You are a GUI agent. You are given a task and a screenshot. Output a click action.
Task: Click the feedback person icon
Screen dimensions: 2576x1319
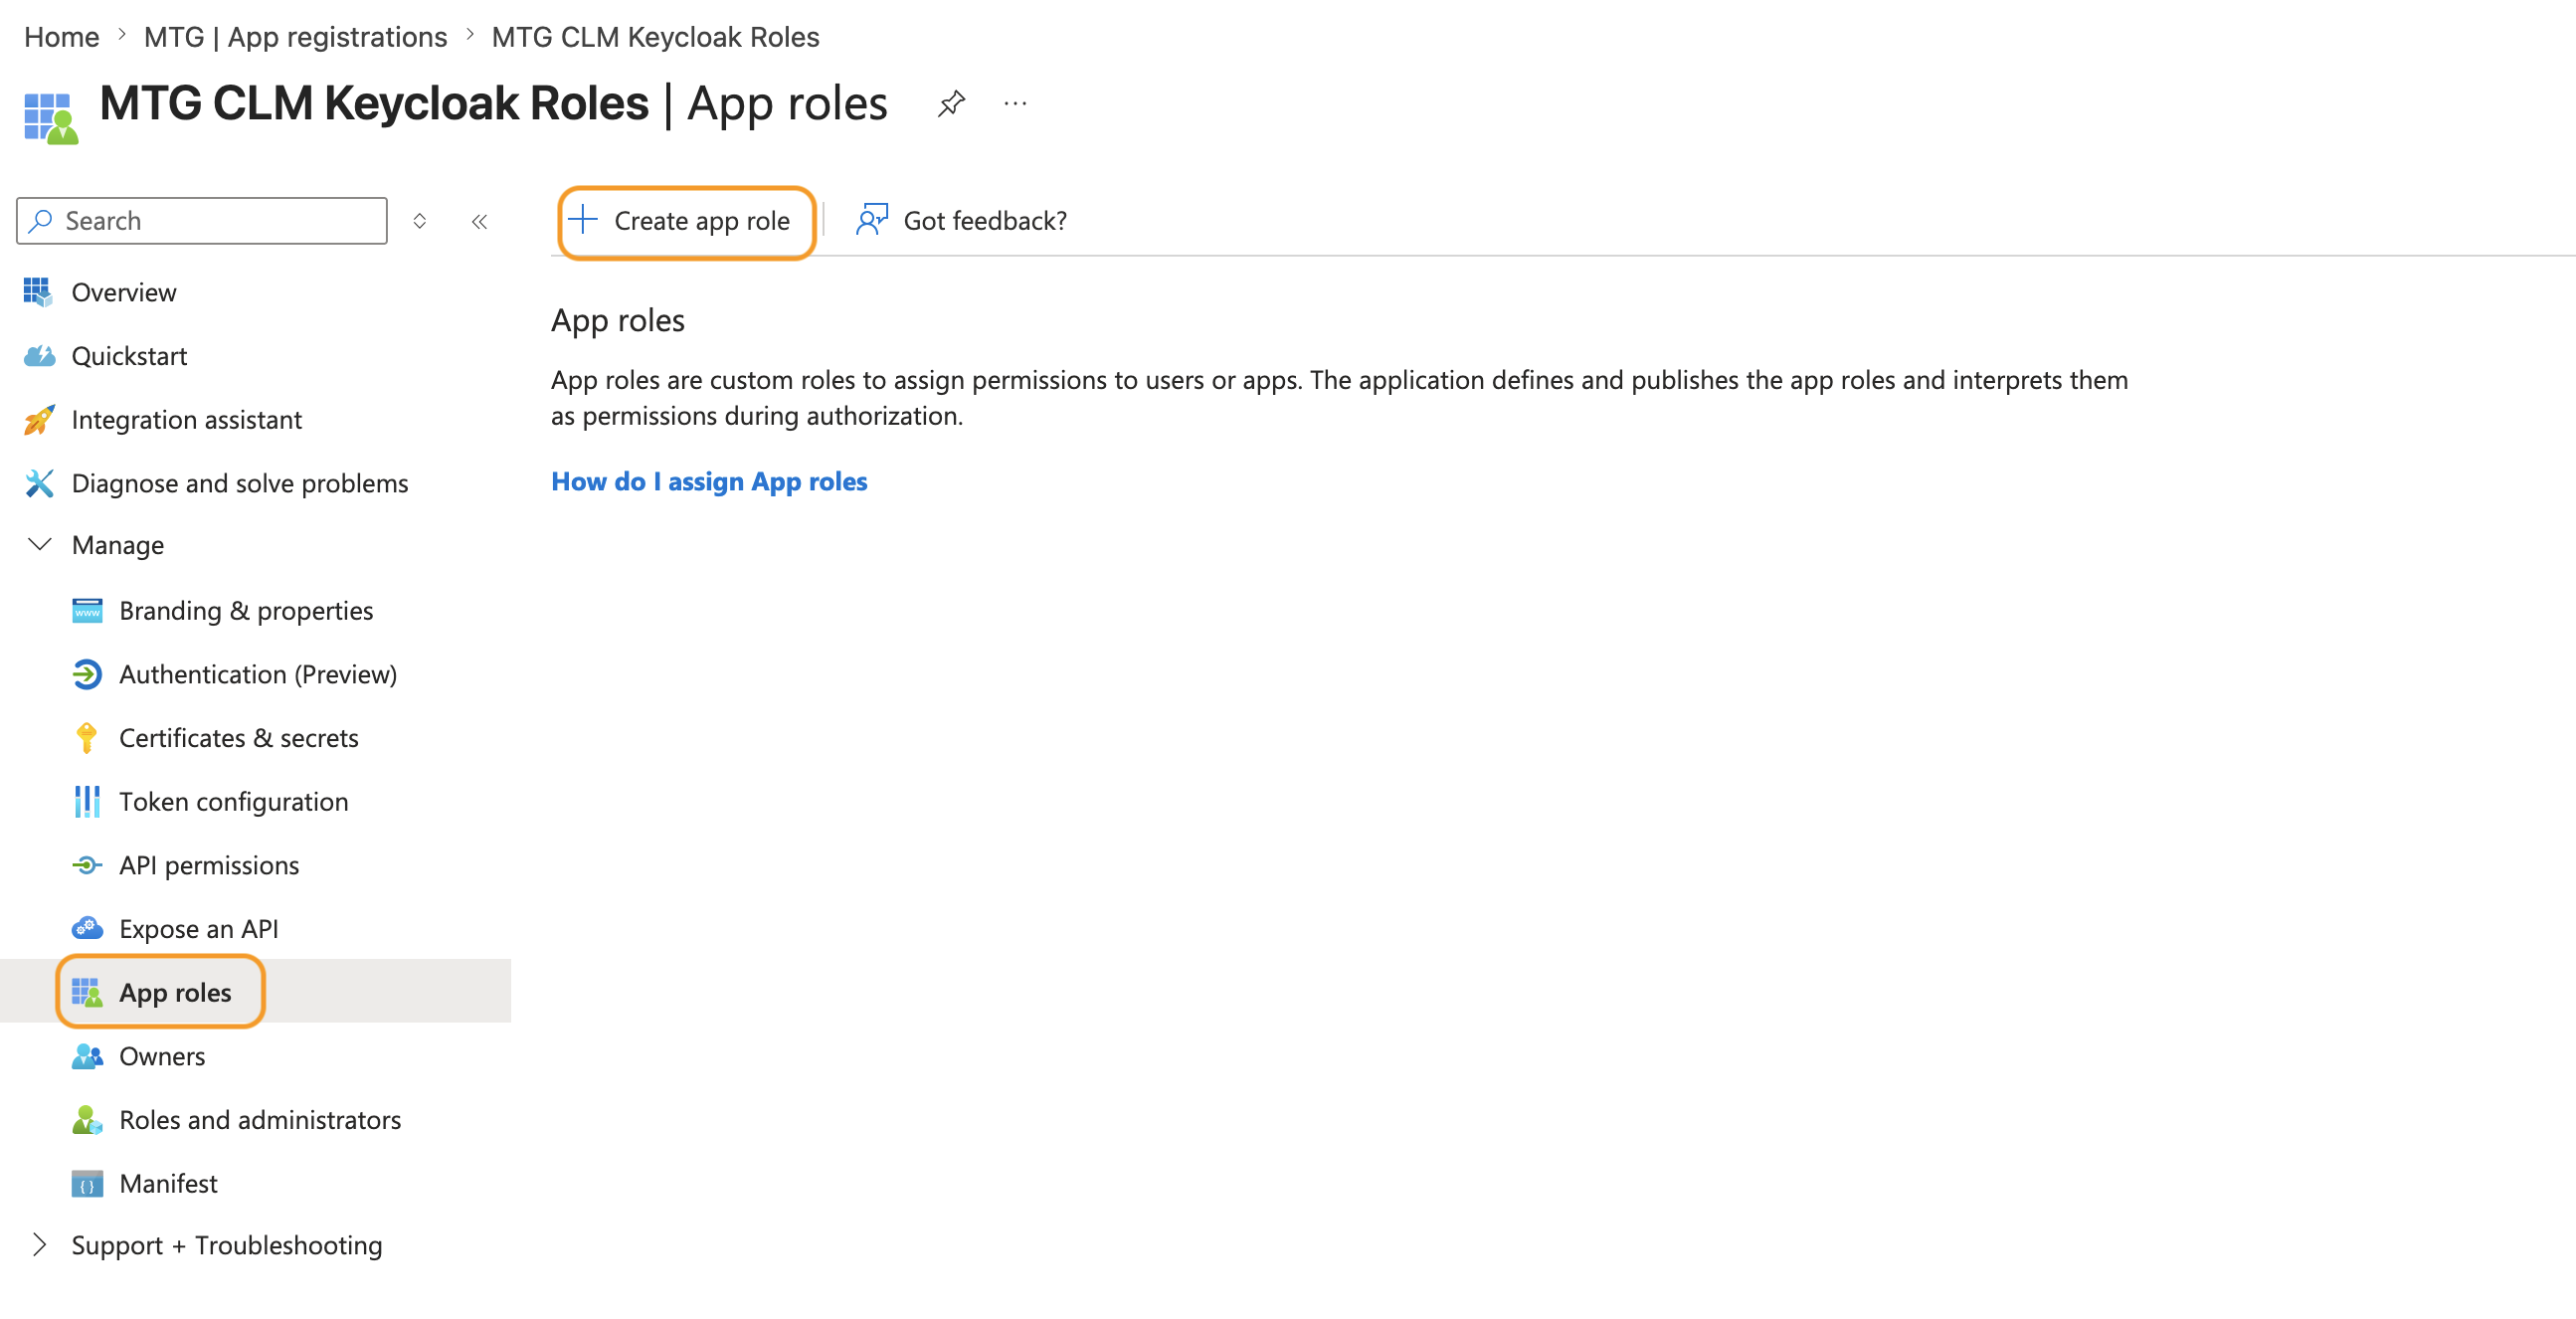coord(872,220)
